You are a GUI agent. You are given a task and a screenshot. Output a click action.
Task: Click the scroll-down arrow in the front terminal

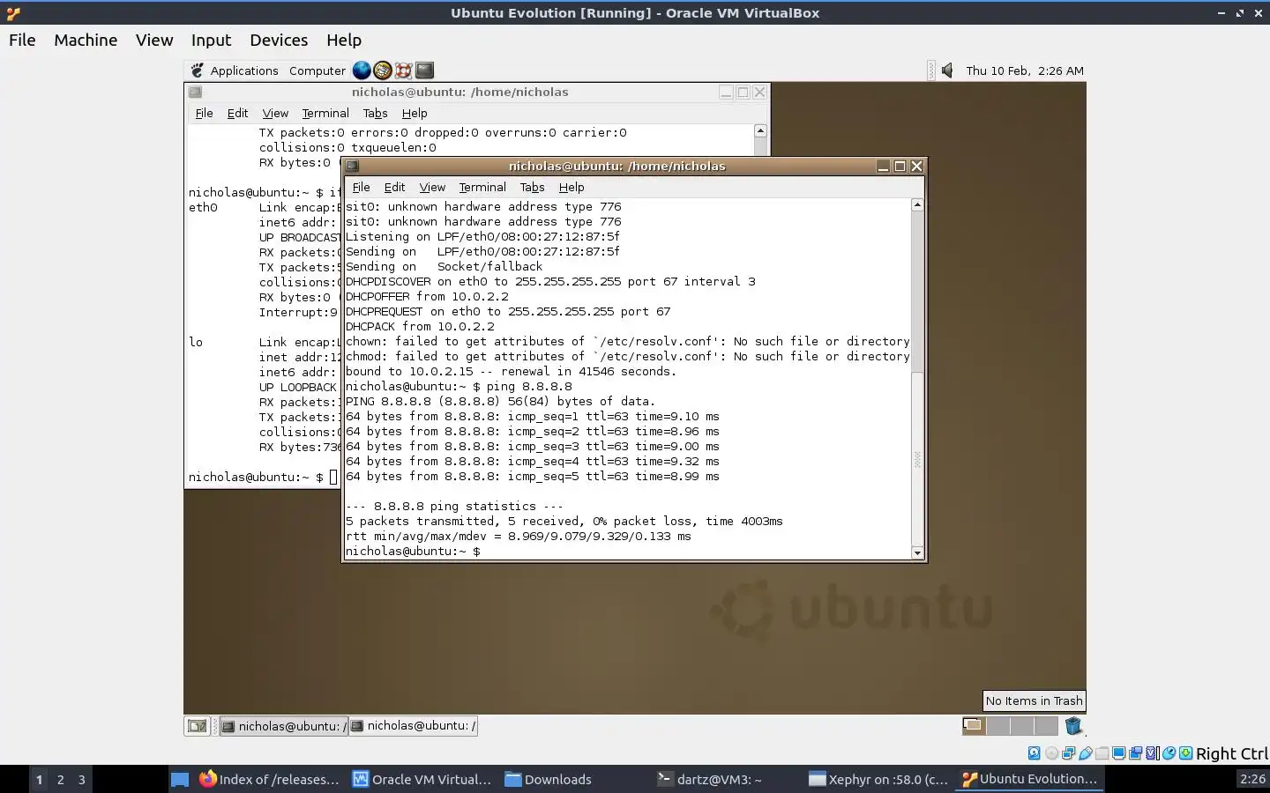[x=917, y=553]
